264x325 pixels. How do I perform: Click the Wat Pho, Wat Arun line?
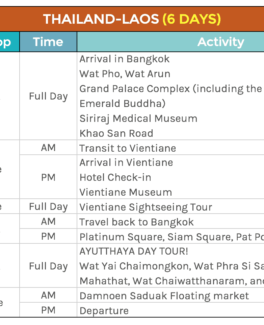(x=125, y=74)
